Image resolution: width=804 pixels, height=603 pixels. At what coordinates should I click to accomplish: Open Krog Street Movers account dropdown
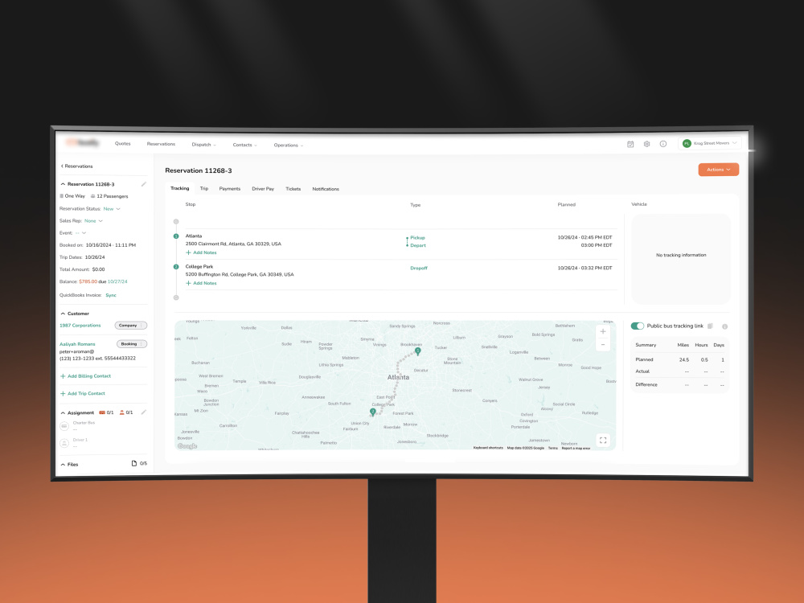710,144
